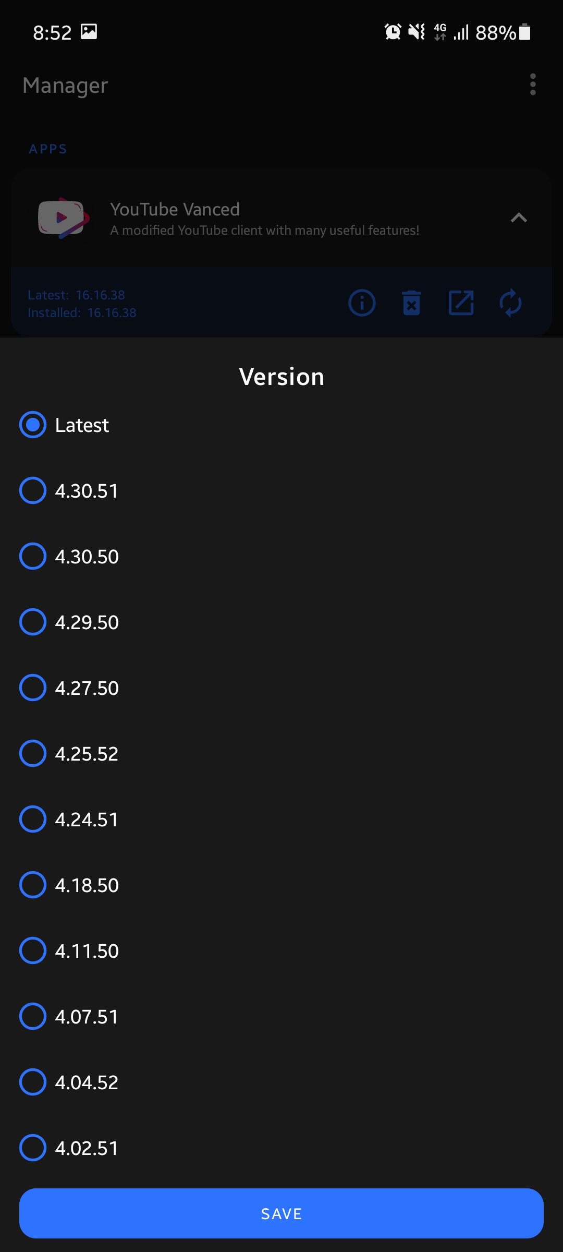This screenshot has height=1252, width=563.
Task: Open the app info icon for YouTube Vanced
Action: coord(362,303)
